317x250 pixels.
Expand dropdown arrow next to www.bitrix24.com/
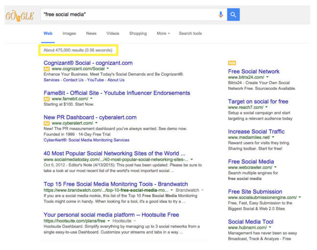(x=268, y=77)
